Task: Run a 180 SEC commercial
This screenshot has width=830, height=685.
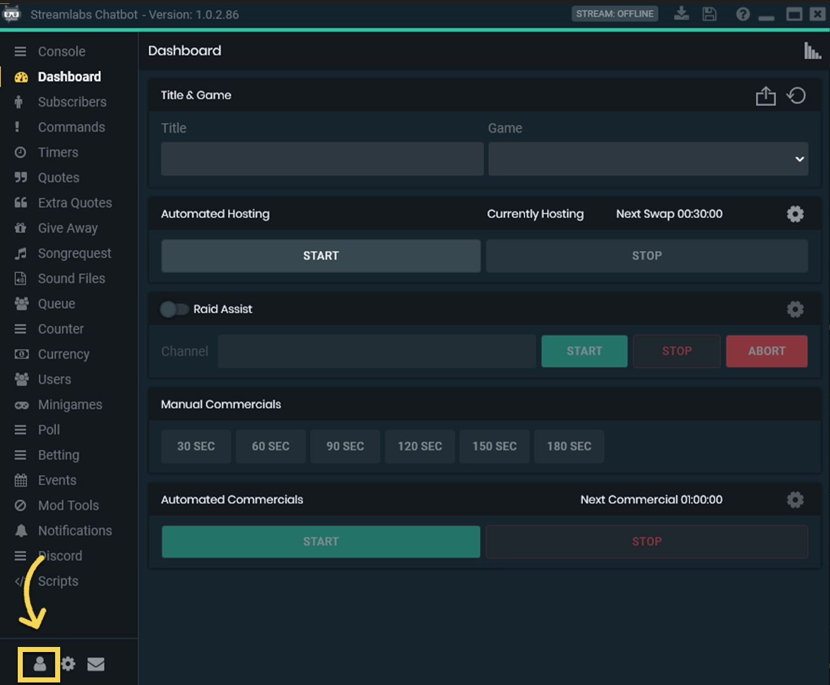Action: (569, 447)
